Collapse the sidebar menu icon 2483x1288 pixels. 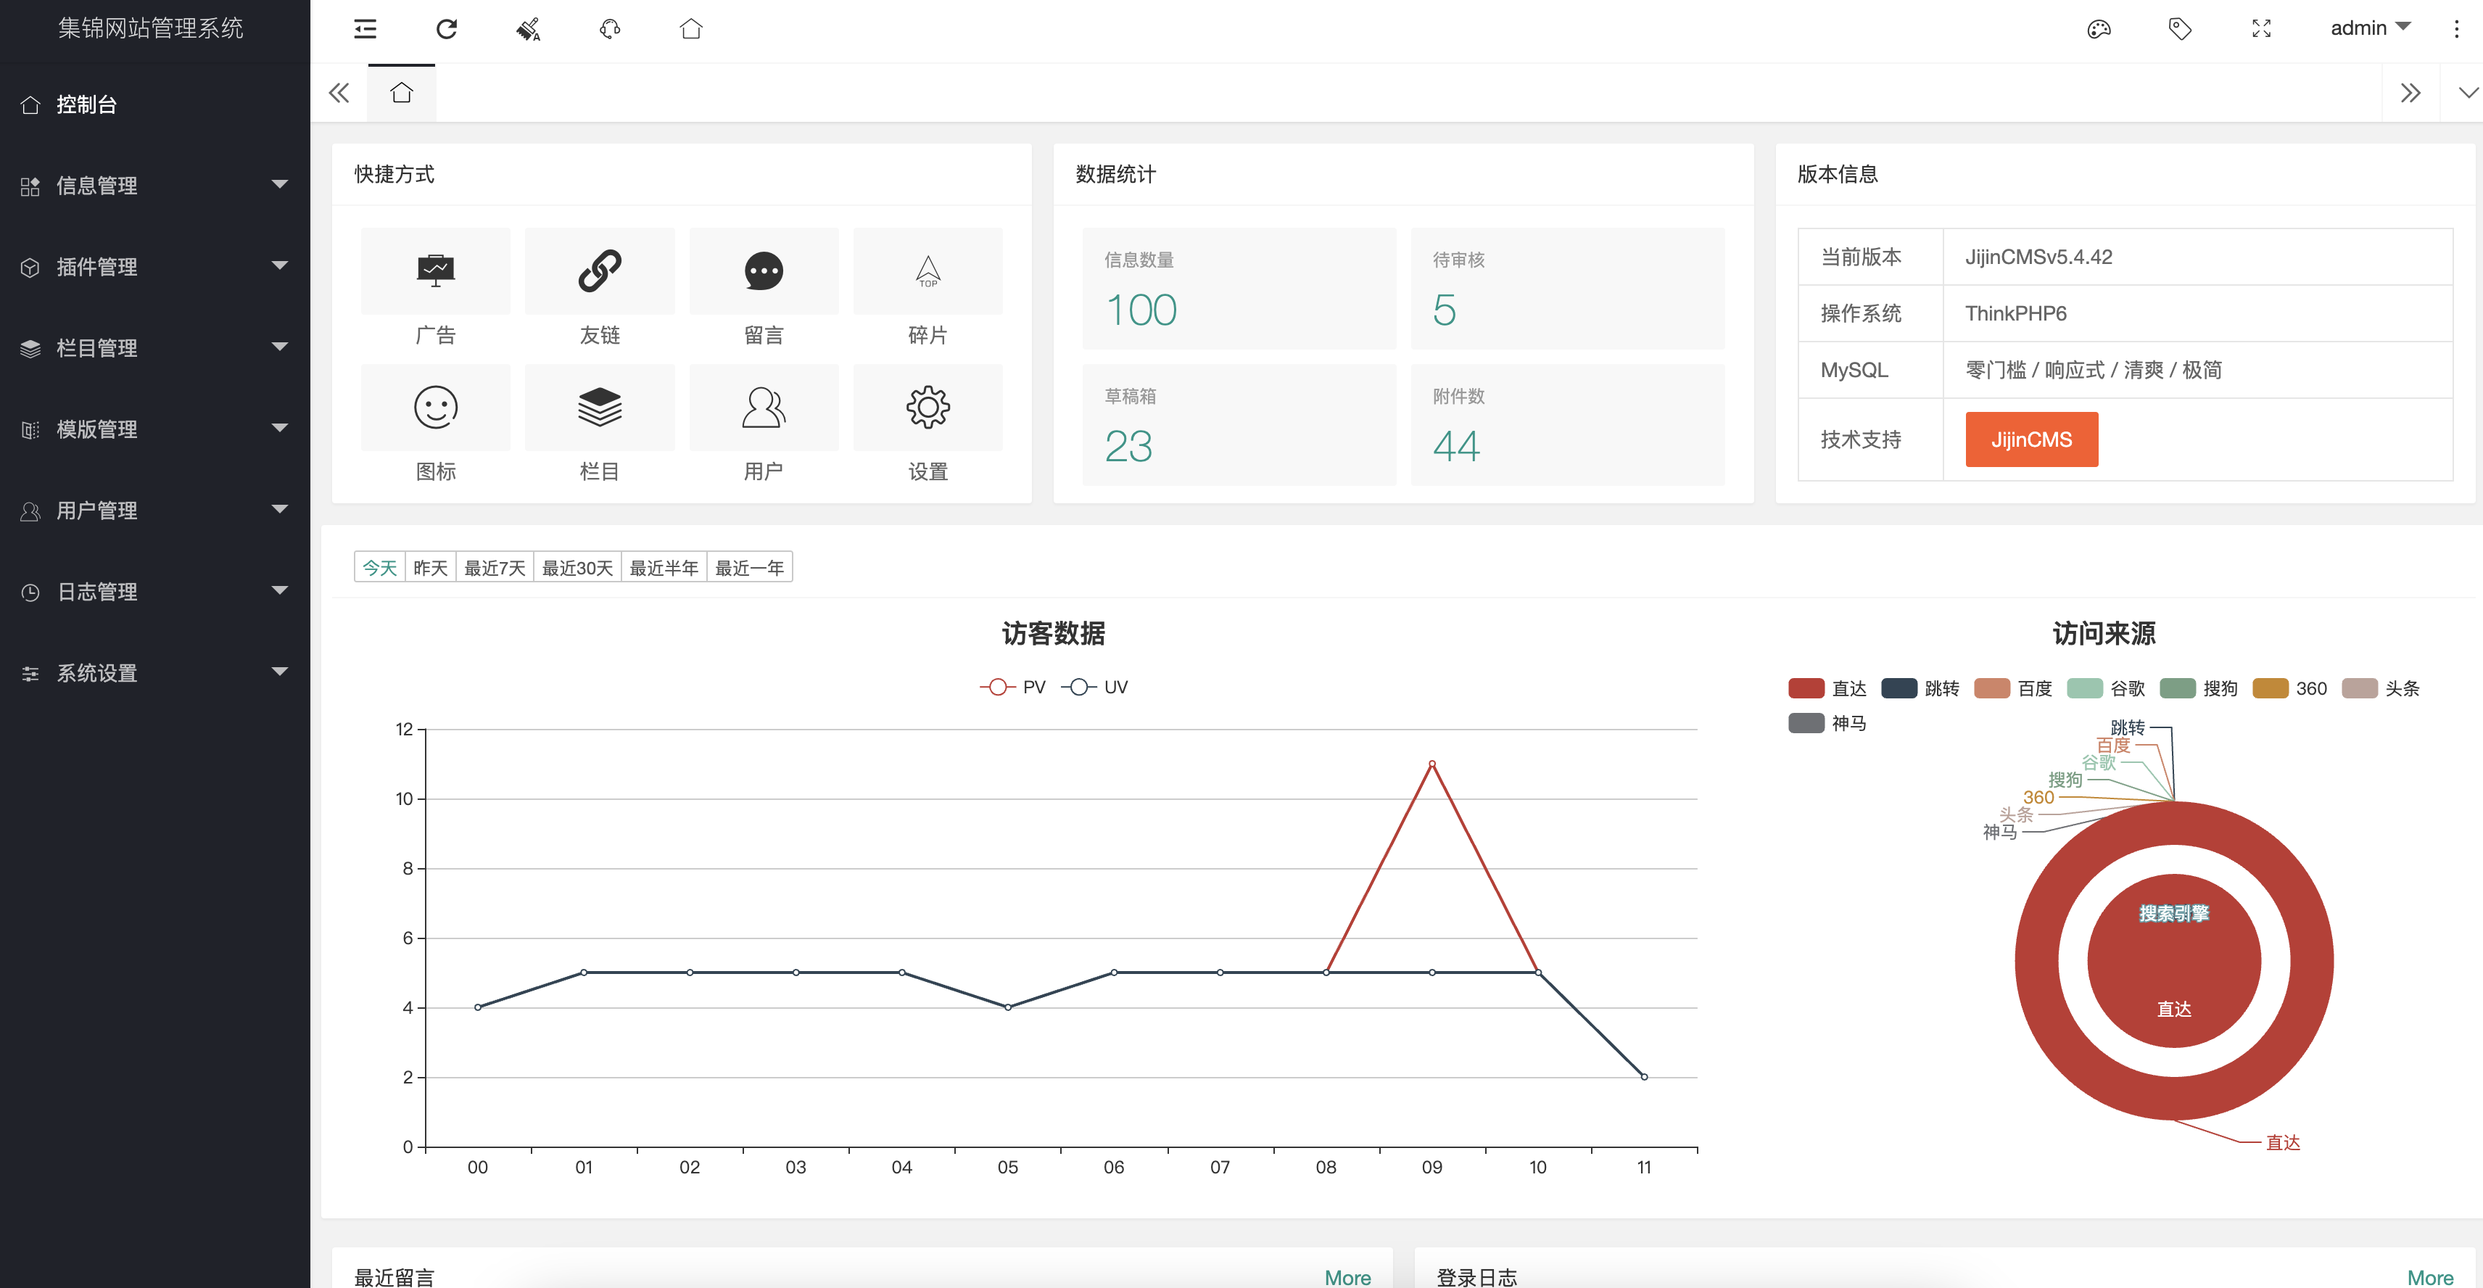point(365,29)
